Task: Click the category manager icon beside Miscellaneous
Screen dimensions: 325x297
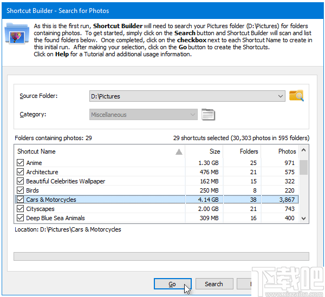Action: point(208,114)
